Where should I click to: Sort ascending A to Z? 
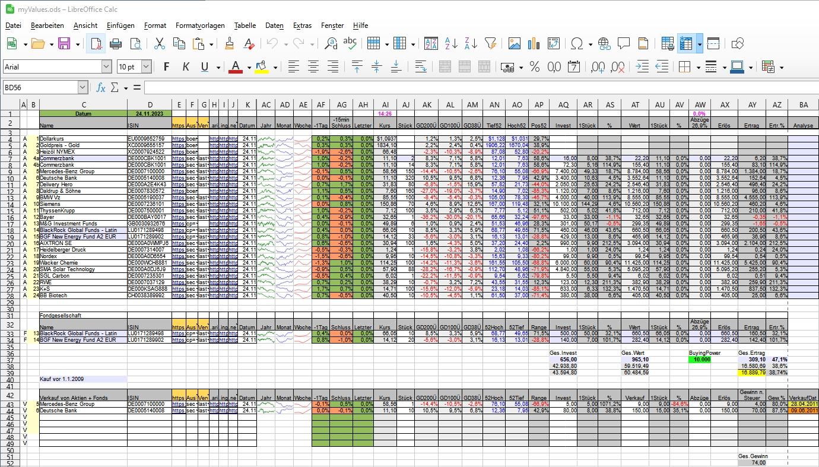[451, 43]
